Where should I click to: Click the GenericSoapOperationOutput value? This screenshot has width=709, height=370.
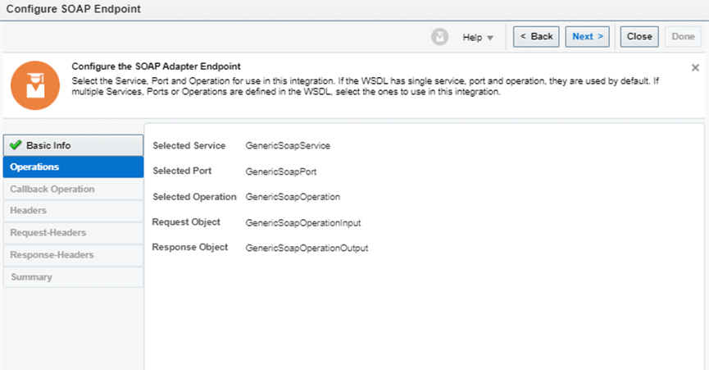click(307, 249)
